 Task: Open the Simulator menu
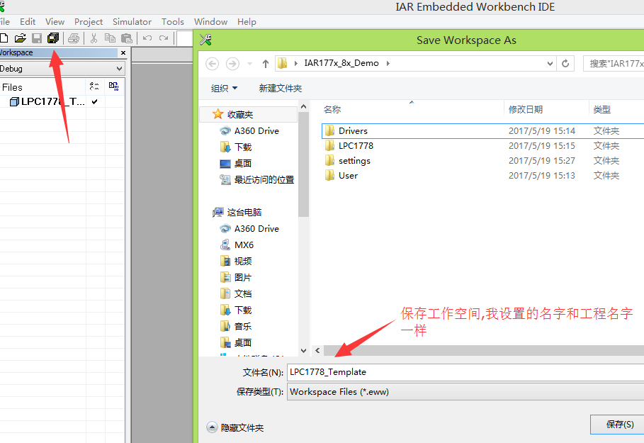pyautogui.click(x=132, y=22)
